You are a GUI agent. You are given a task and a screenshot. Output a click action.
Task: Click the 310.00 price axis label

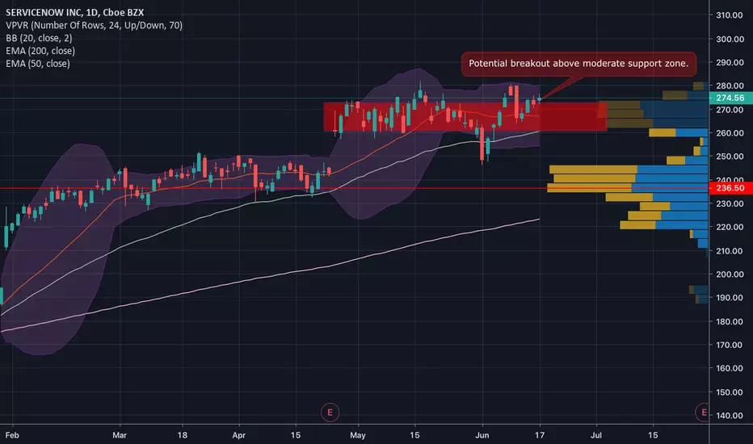pyautogui.click(x=730, y=15)
